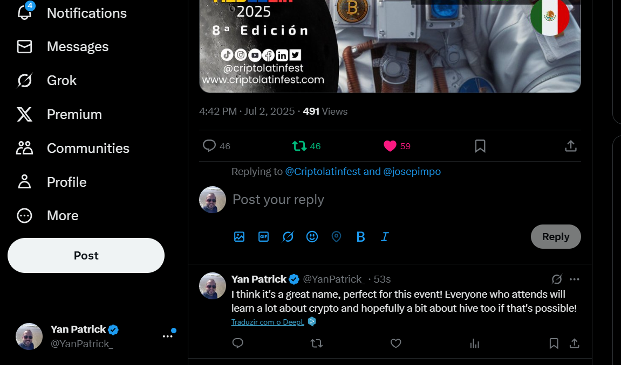Open Grok actions on Yan Patrick's reply
The width and height of the screenshot is (621, 365).
[x=557, y=279]
